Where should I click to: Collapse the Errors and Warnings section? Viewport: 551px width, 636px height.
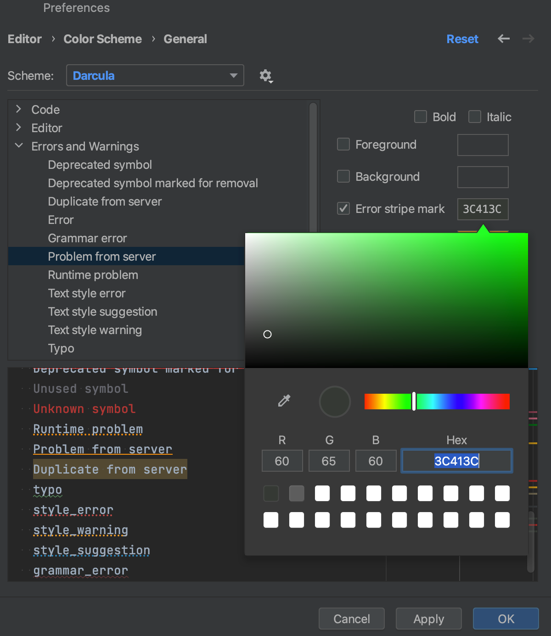tap(18, 146)
